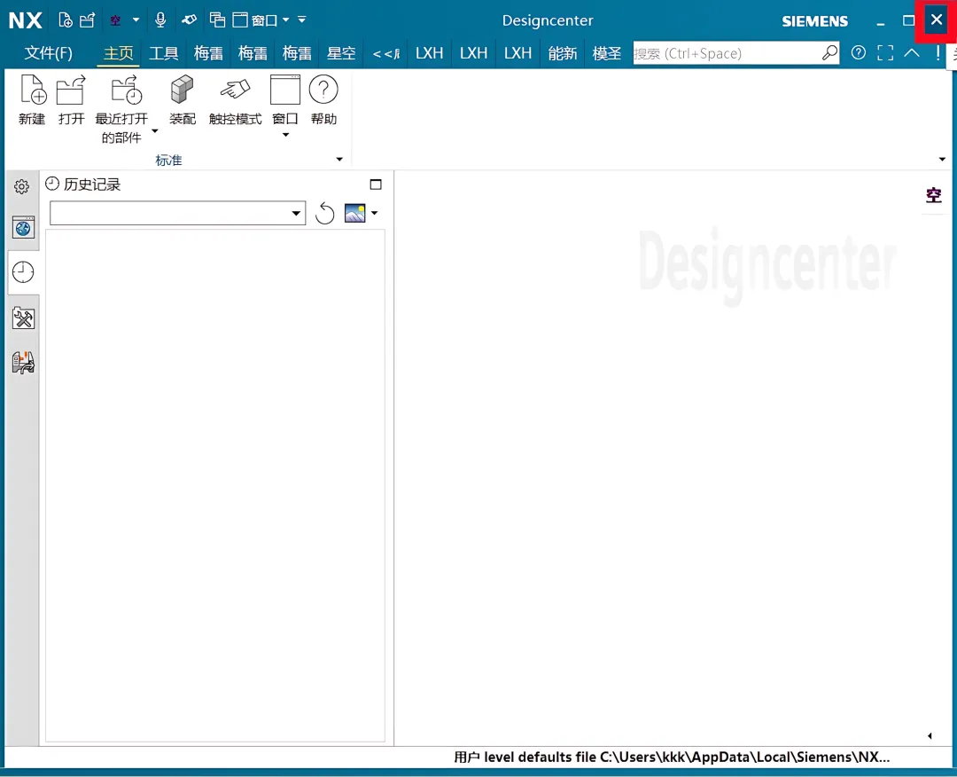Toggle full screen mode icon

click(x=885, y=53)
